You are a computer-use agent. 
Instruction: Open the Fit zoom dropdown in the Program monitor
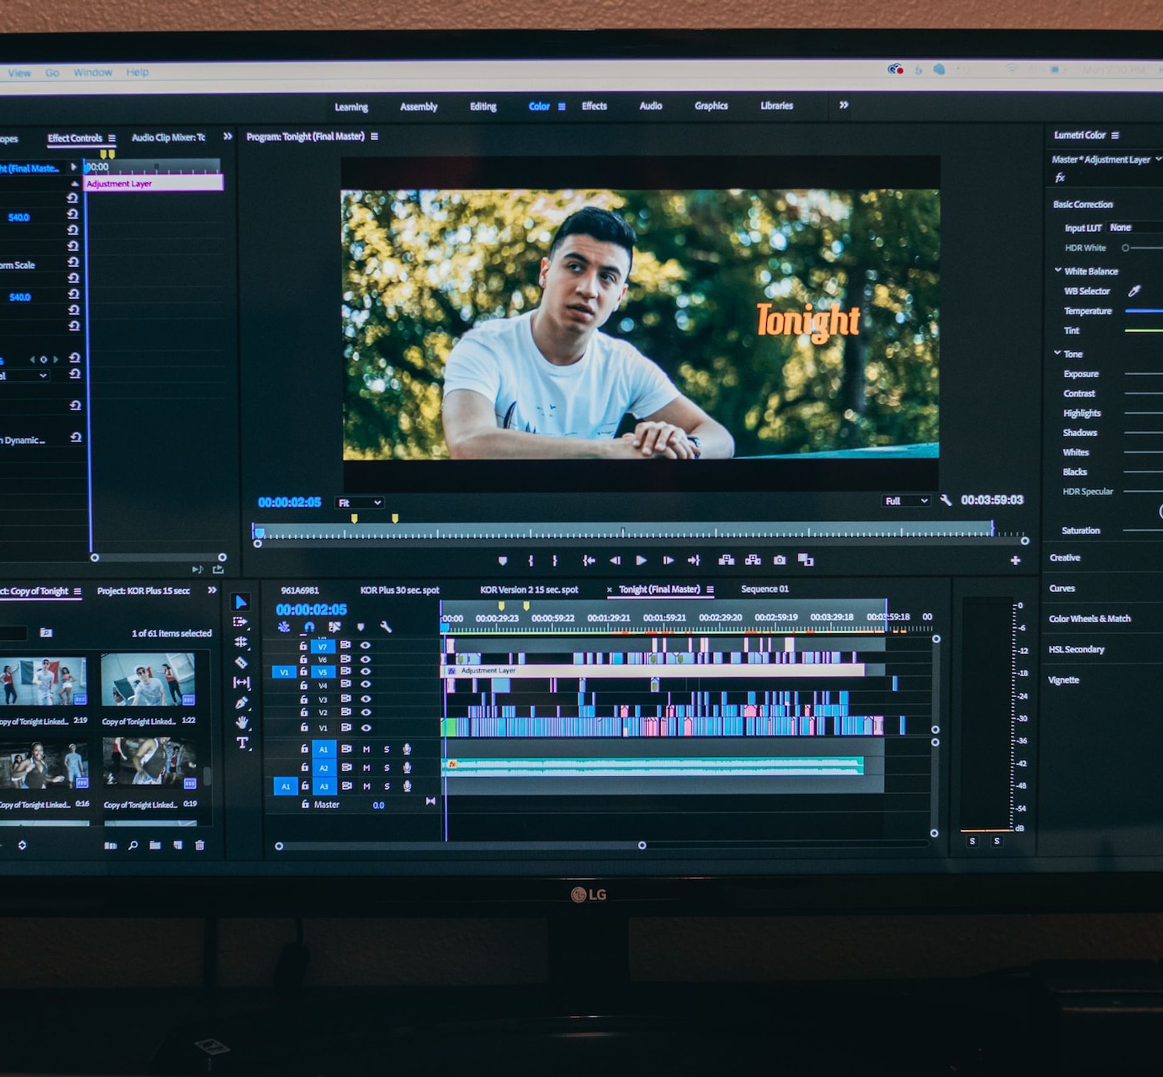tap(360, 502)
